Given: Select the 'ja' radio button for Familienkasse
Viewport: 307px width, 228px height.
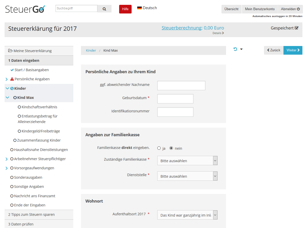Looking at the screenshot, I should [159, 148].
